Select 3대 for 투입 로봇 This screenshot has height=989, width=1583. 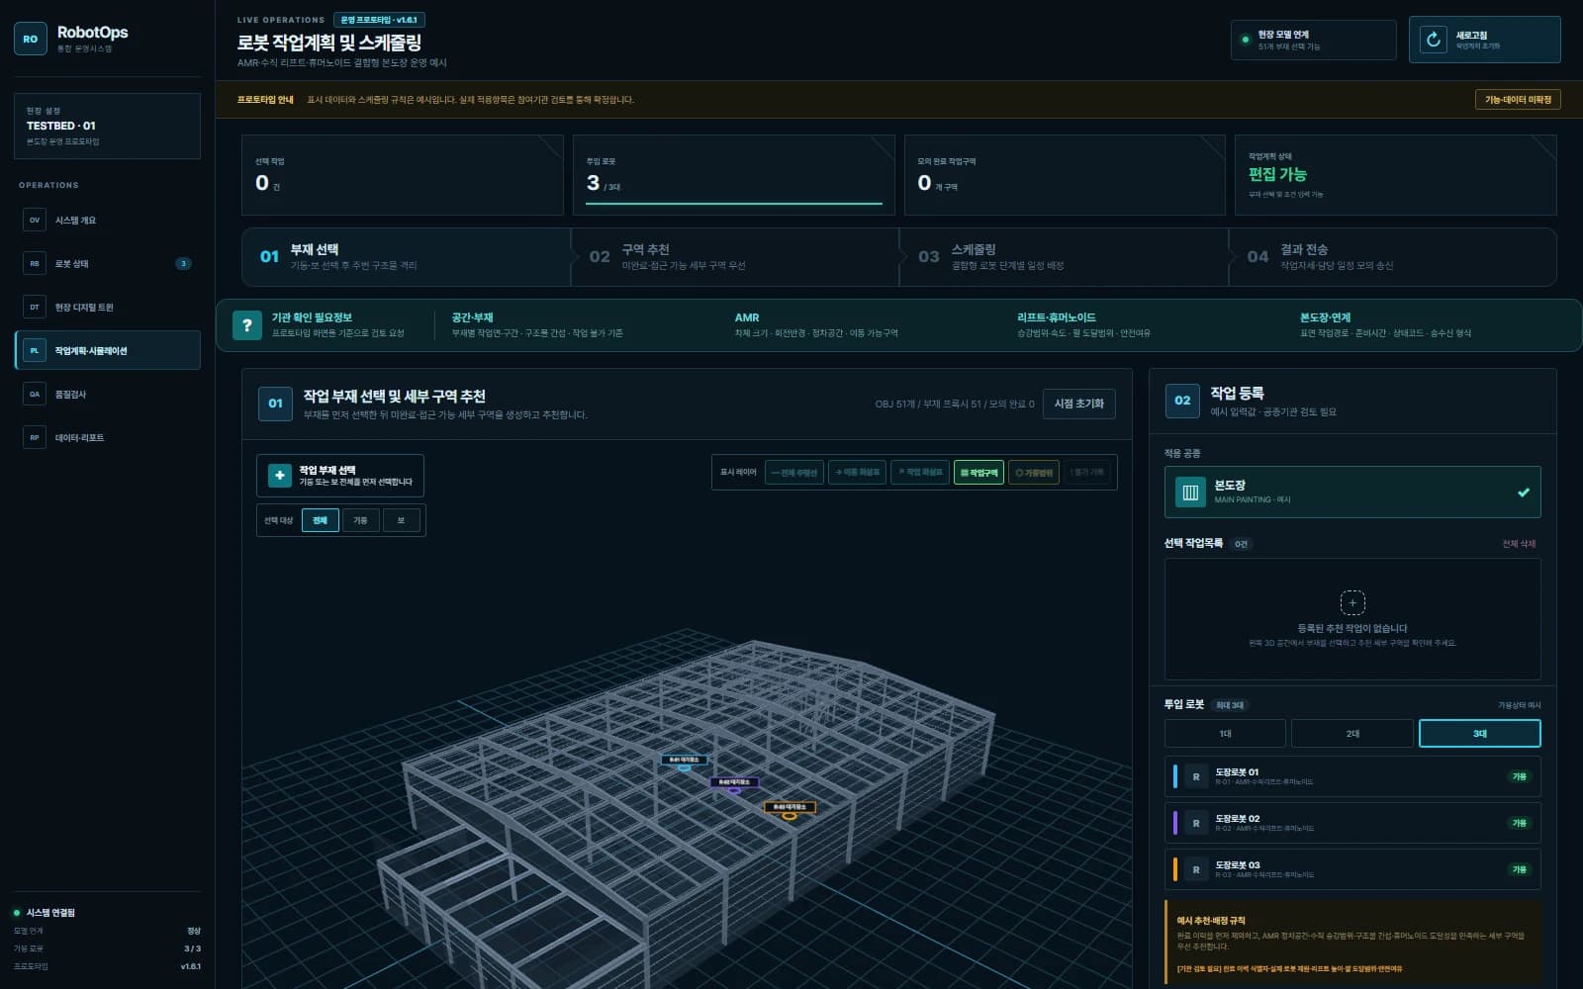click(x=1479, y=733)
